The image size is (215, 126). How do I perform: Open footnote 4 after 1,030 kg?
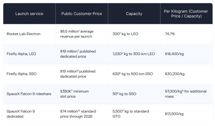[122, 53]
